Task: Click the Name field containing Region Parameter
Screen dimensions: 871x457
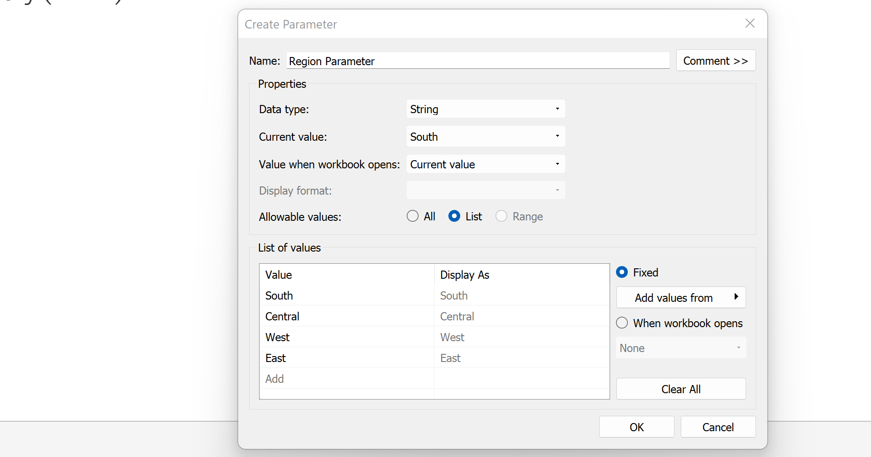Action: [x=477, y=61]
